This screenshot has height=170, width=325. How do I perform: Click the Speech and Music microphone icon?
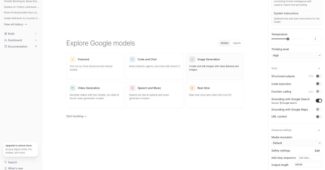coord(132,88)
